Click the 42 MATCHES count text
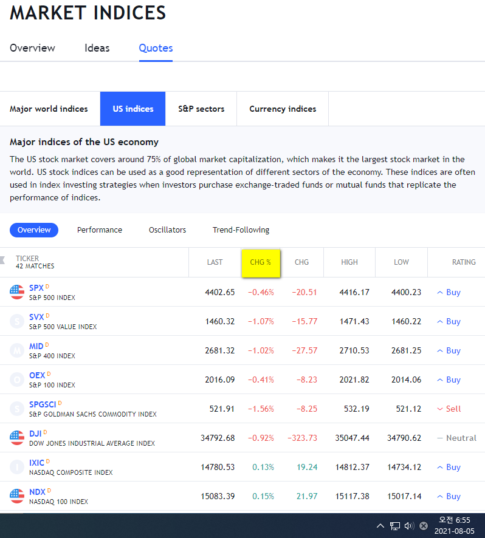 pyautogui.click(x=35, y=266)
